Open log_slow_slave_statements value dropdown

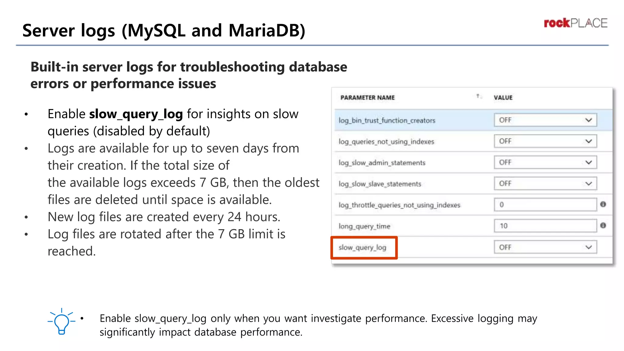pos(545,183)
